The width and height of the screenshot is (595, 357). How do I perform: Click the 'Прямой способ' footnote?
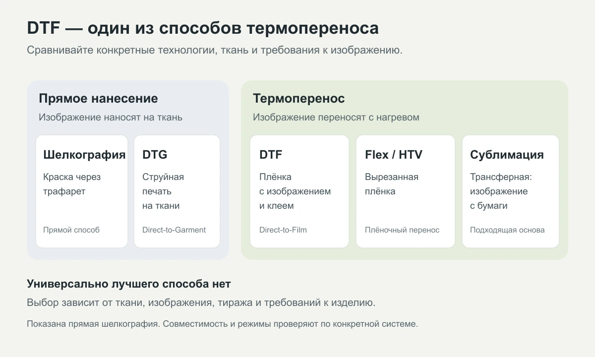pyautogui.click(x=71, y=230)
